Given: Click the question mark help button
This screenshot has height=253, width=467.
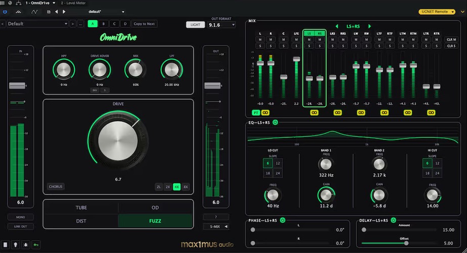Looking at the screenshot, I should tap(216, 217).
